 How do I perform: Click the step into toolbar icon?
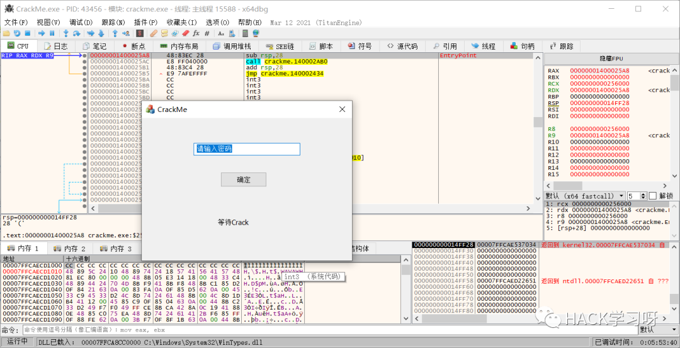pyautogui.click(x=66, y=33)
